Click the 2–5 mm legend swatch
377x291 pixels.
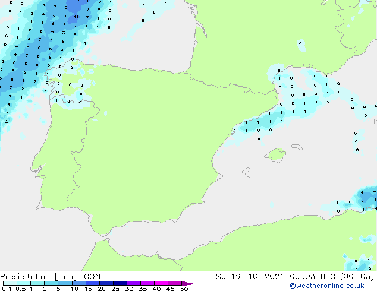(x=51, y=283)
